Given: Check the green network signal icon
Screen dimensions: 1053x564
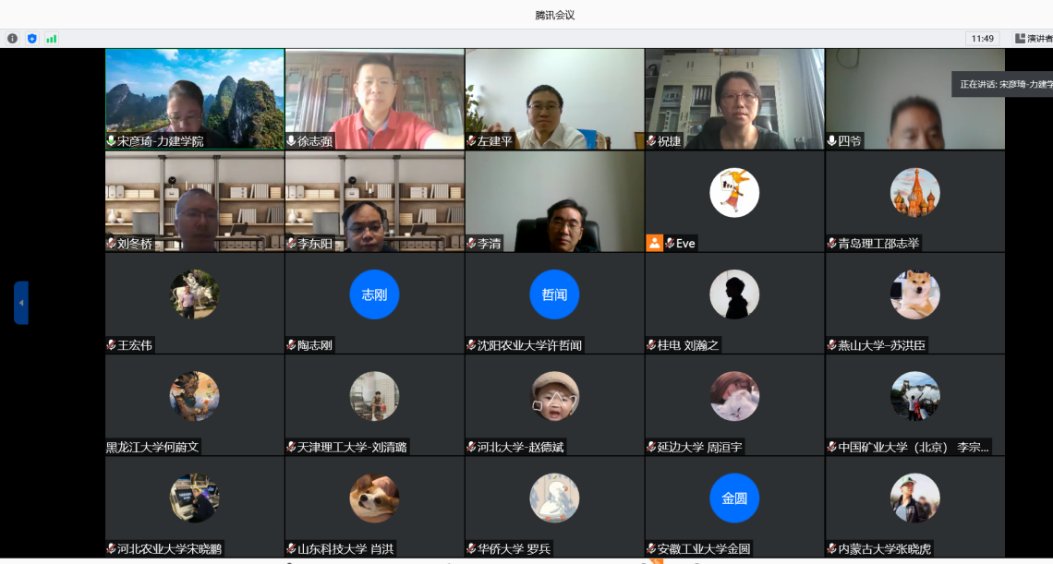Looking at the screenshot, I should click(x=52, y=39).
